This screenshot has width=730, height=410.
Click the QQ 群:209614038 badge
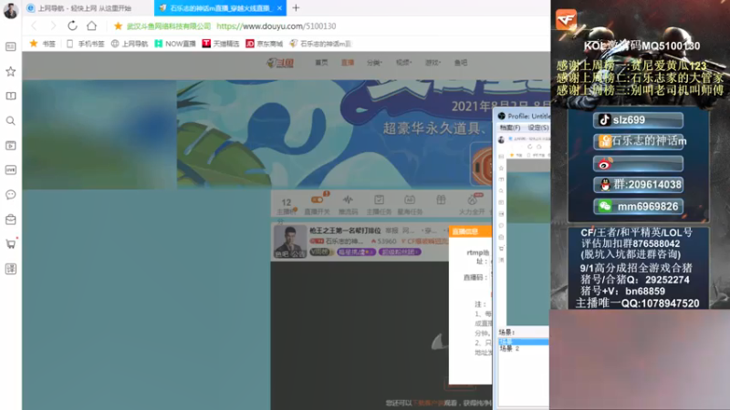[x=638, y=185]
